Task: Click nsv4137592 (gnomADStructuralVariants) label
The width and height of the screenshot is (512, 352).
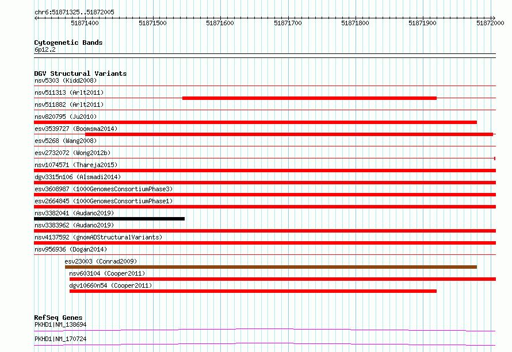Action: [x=98, y=237]
